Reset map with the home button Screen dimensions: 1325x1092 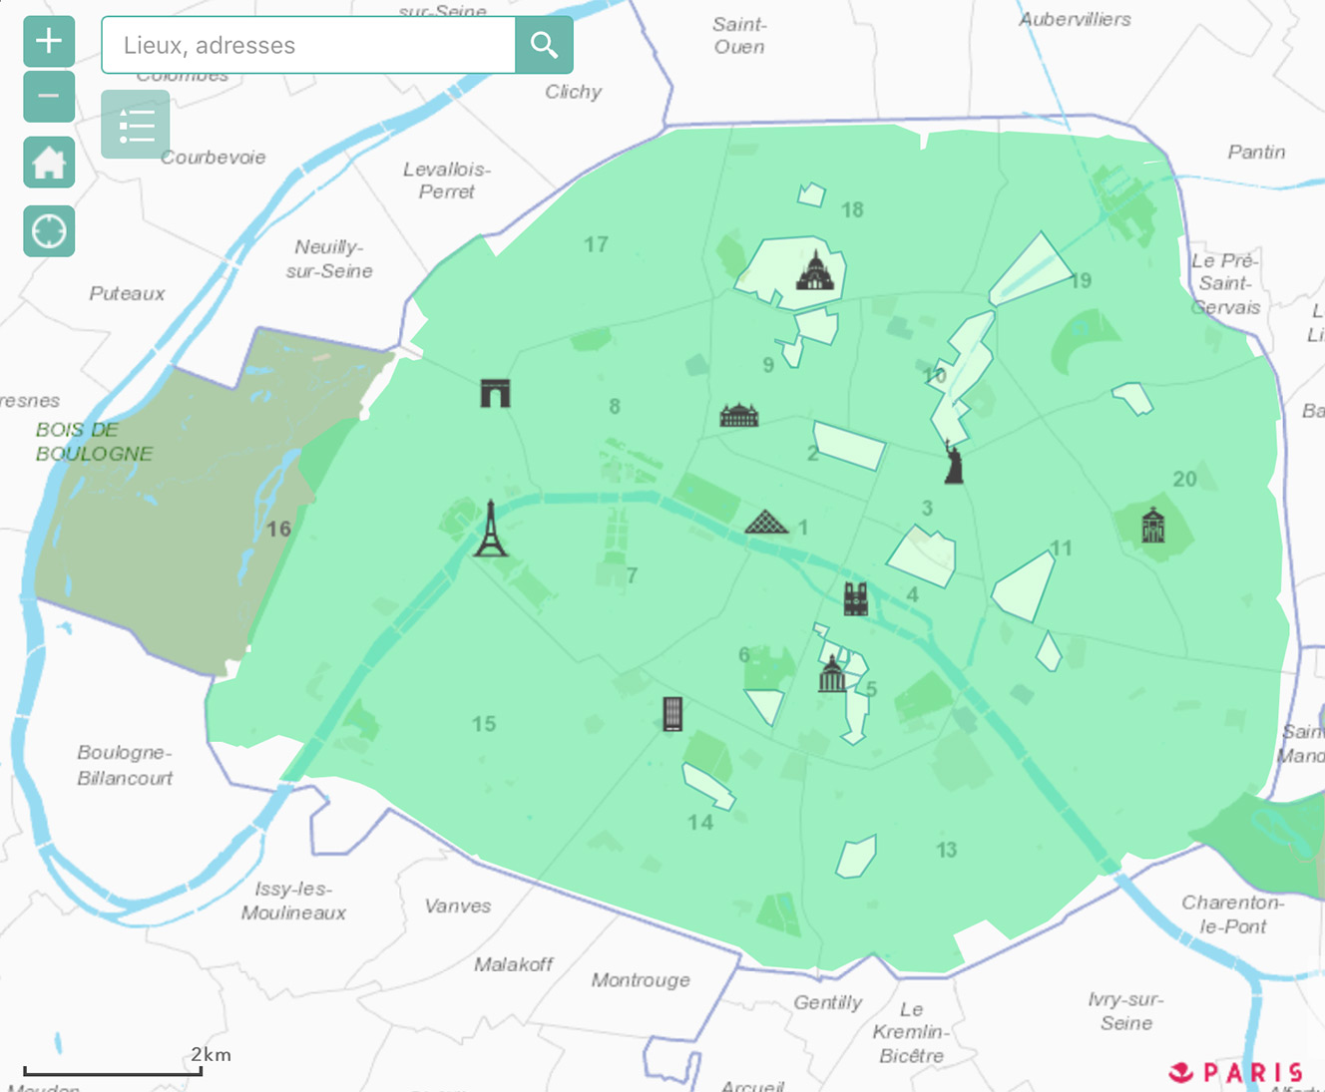click(x=49, y=163)
